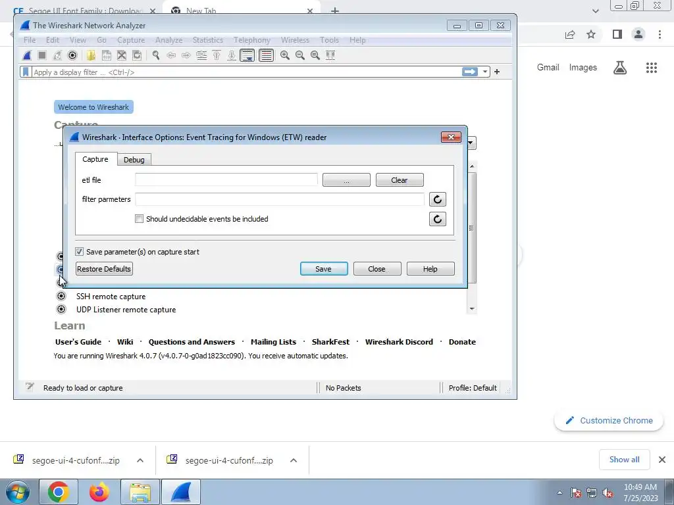
Task: Click the reload capture file icon
Action: click(137, 55)
